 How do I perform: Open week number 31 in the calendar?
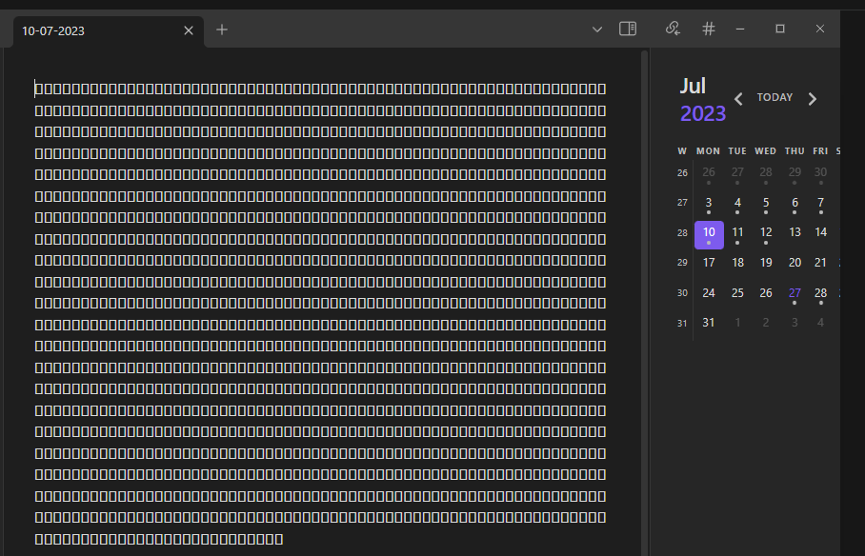(x=682, y=324)
